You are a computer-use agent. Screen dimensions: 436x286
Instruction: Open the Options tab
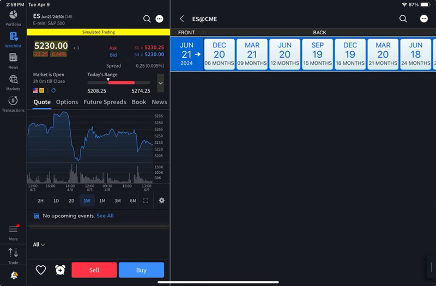click(67, 102)
